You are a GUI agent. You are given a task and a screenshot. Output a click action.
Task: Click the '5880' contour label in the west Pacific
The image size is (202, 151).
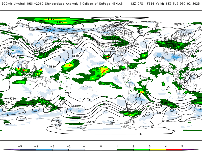pos(53,66)
